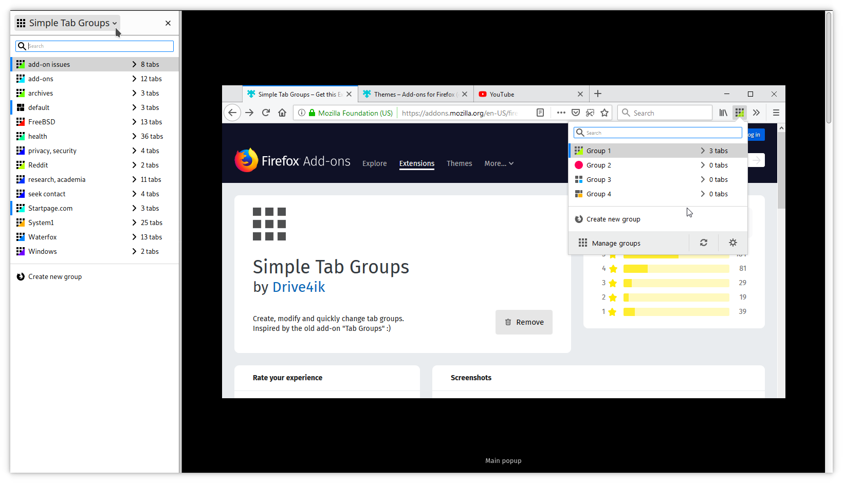
Task: Click the popup search field
Action: pos(658,133)
